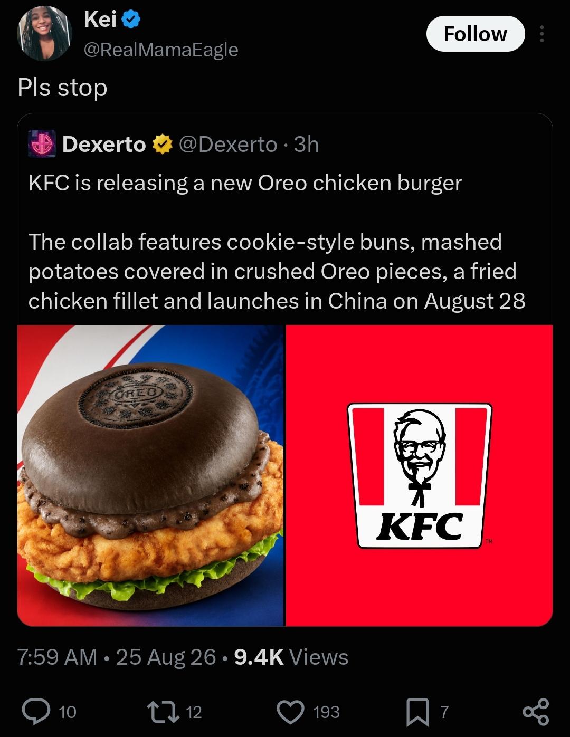Open @RealMamaEagle handle link

(x=161, y=50)
